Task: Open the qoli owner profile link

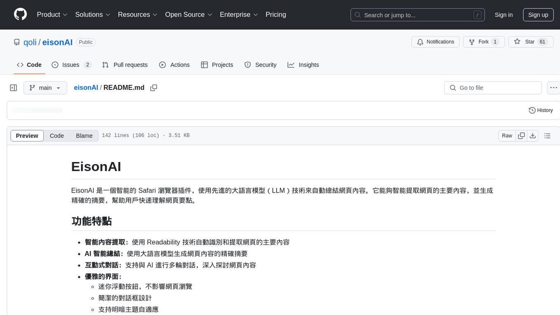Action: tap(30, 42)
